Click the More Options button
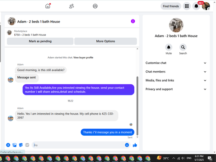Viewport: 216px width, 162px height. (105, 41)
